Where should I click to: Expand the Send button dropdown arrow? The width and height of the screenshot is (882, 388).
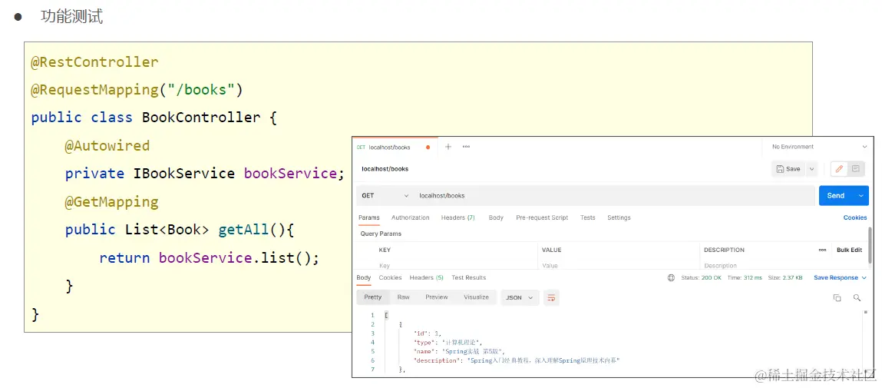click(861, 196)
